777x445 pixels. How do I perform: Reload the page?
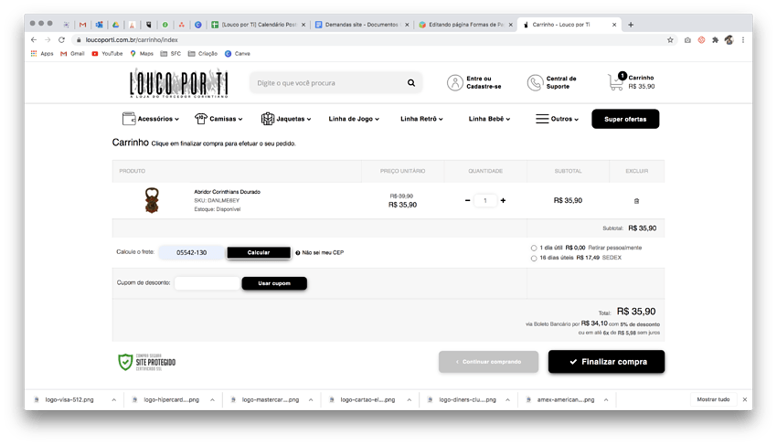(61, 39)
